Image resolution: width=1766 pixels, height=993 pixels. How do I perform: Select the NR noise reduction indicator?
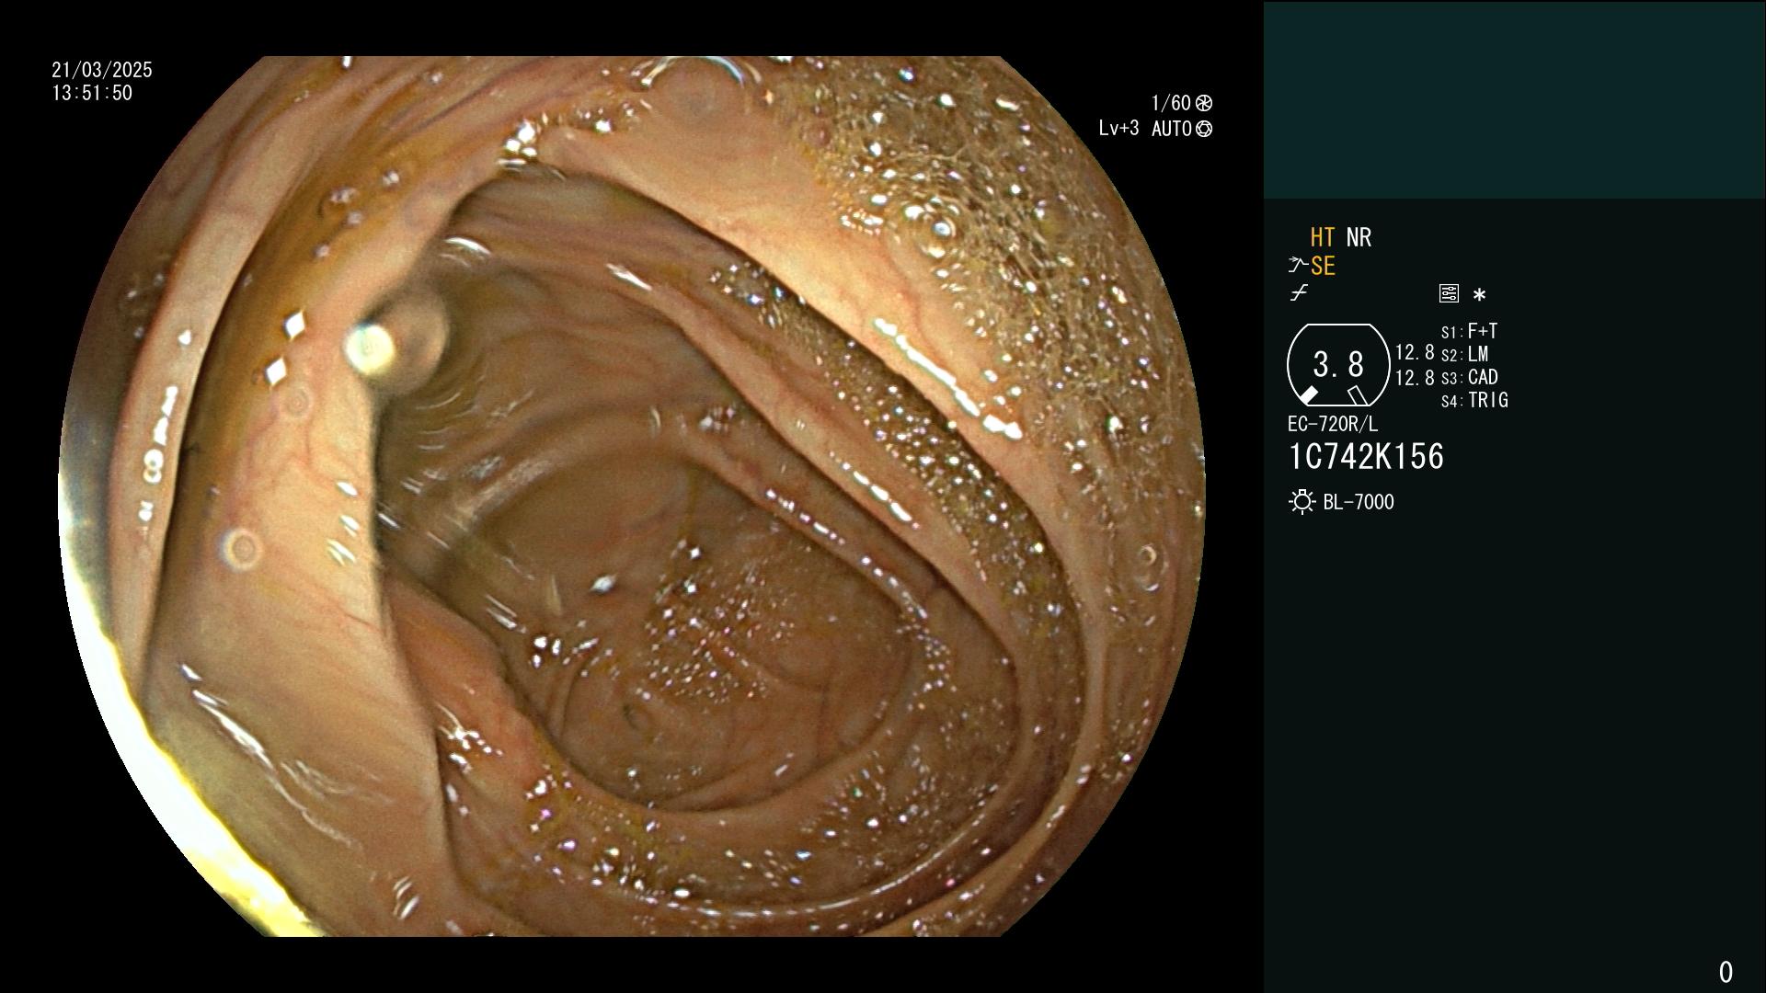pos(1359,238)
